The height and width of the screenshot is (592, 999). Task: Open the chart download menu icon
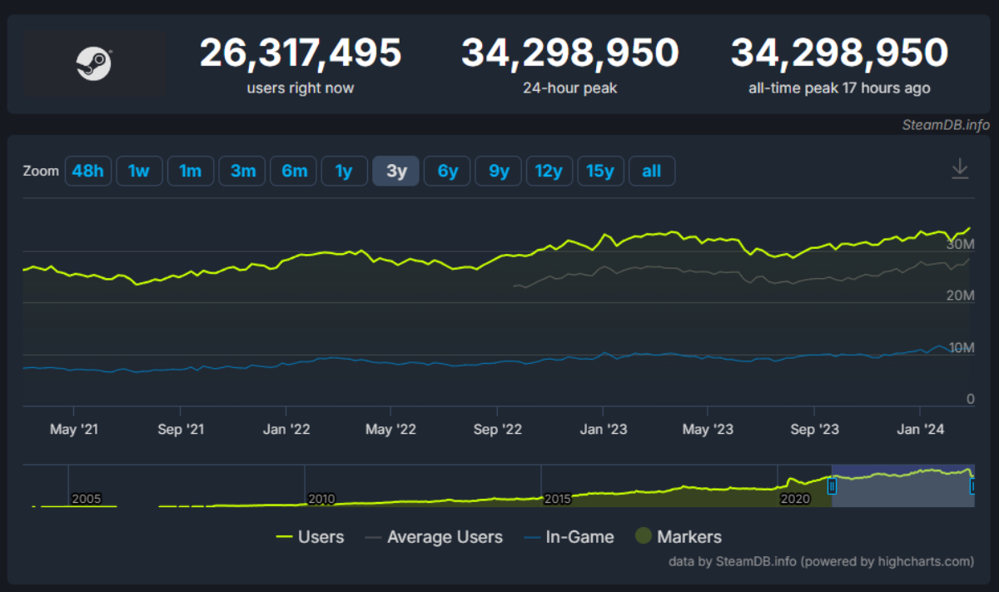960,168
